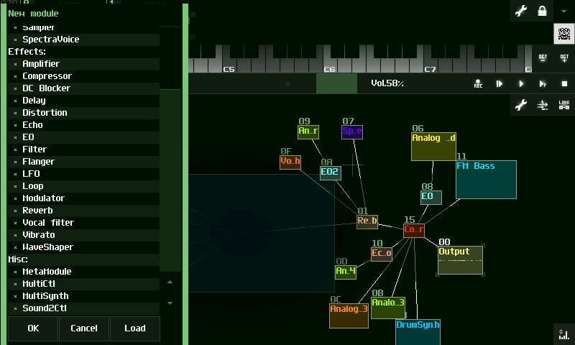
Task: Open module view wrench menu
Action: pyautogui.click(x=521, y=105)
